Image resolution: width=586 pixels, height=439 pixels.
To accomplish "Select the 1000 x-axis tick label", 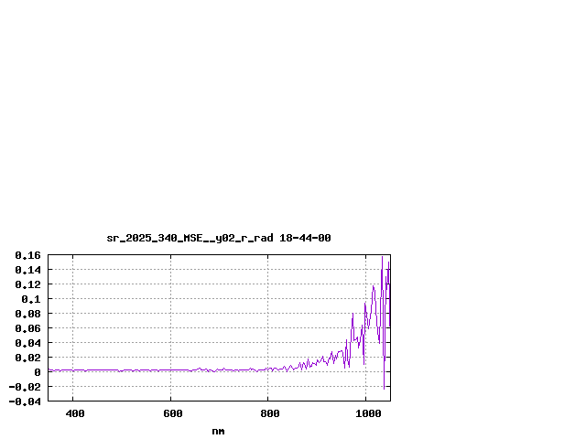I will point(366,414).
